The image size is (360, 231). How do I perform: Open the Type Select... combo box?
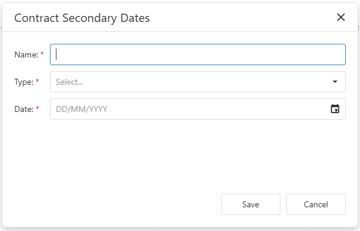click(x=198, y=82)
